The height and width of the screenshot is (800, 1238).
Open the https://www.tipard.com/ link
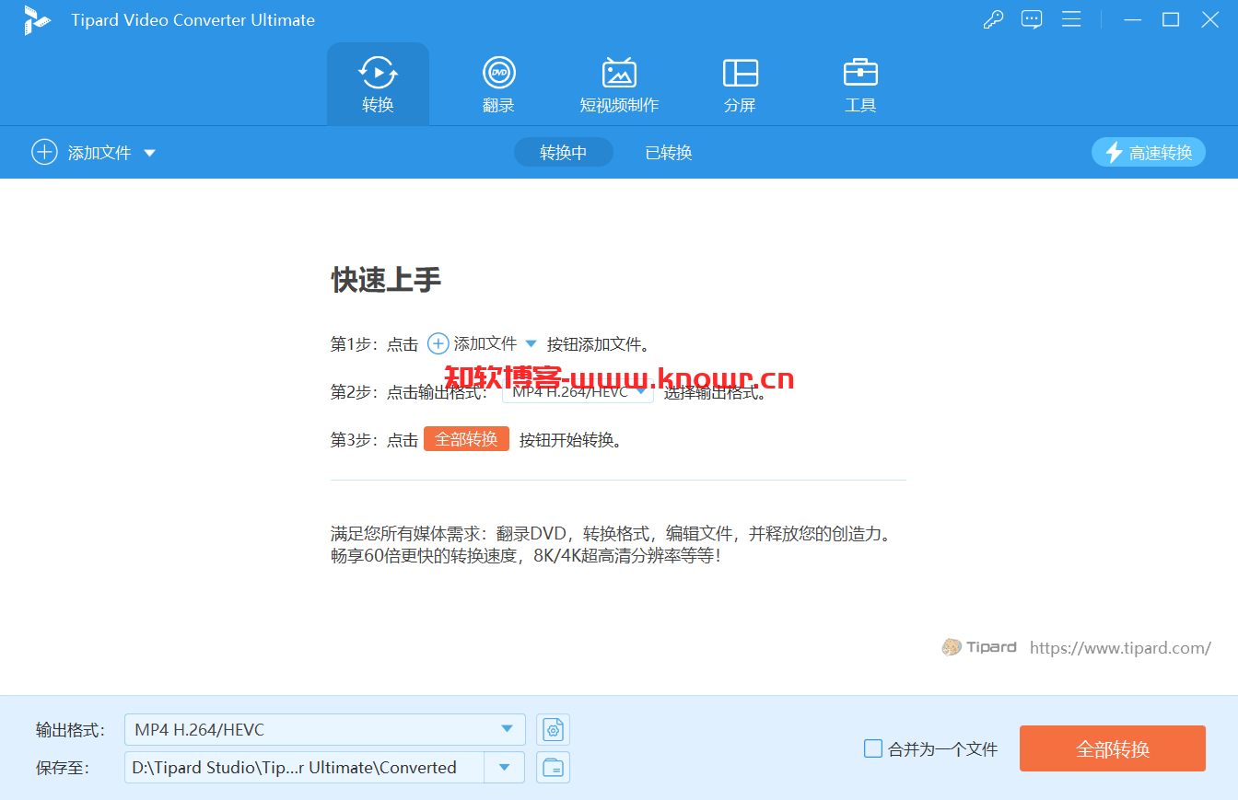(1120, 648)
